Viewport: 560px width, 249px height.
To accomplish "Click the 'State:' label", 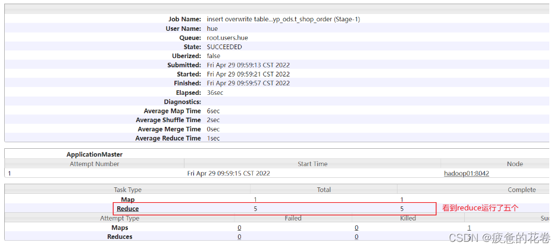I will point(192,47).
